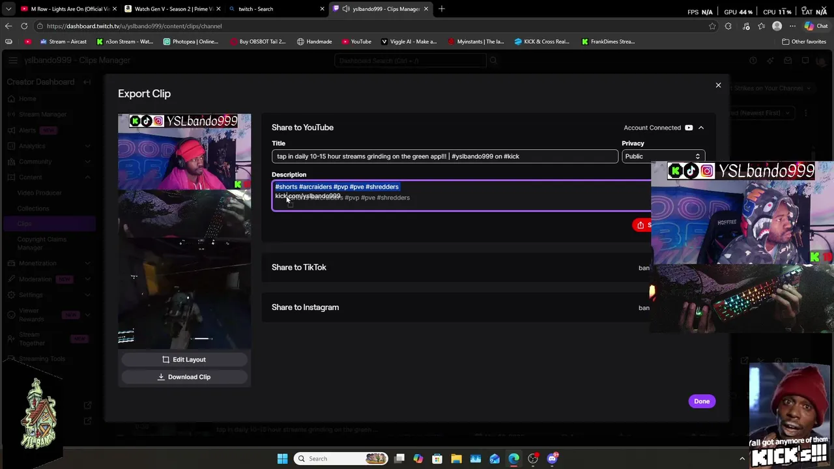
Task: Open the Myinstants bookmark
Action: click(476, 42)
